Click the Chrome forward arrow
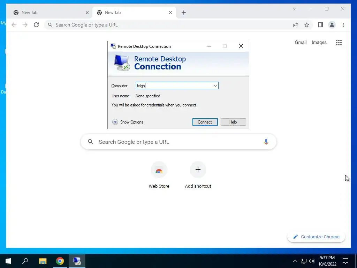The height and width of the screenshot is (268, 357). [25, 25]
